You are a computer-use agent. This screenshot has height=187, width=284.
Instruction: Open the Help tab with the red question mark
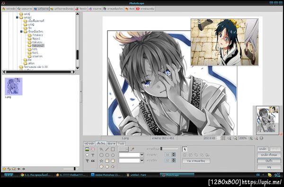tap(145, 9)
